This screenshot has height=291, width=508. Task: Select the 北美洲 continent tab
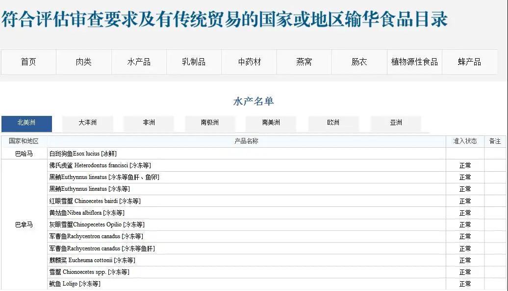(x=26, y=123)
